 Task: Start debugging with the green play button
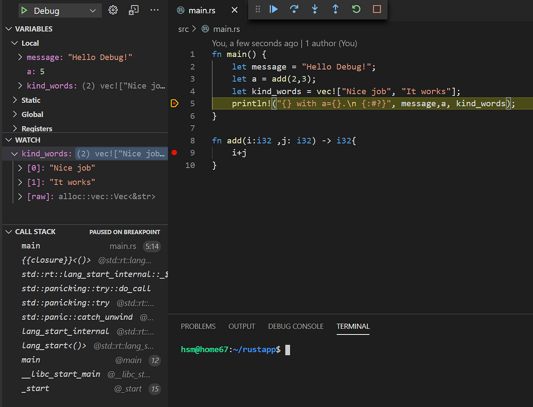coord(25,11)
